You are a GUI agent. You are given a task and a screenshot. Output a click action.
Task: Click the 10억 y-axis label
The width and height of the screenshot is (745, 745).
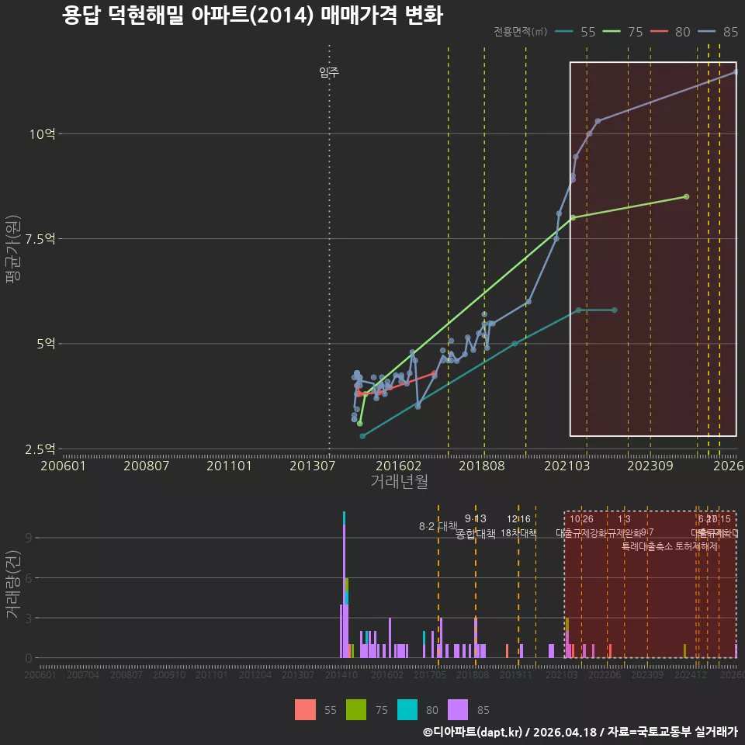pyautogui.click(x=42, y=134)
